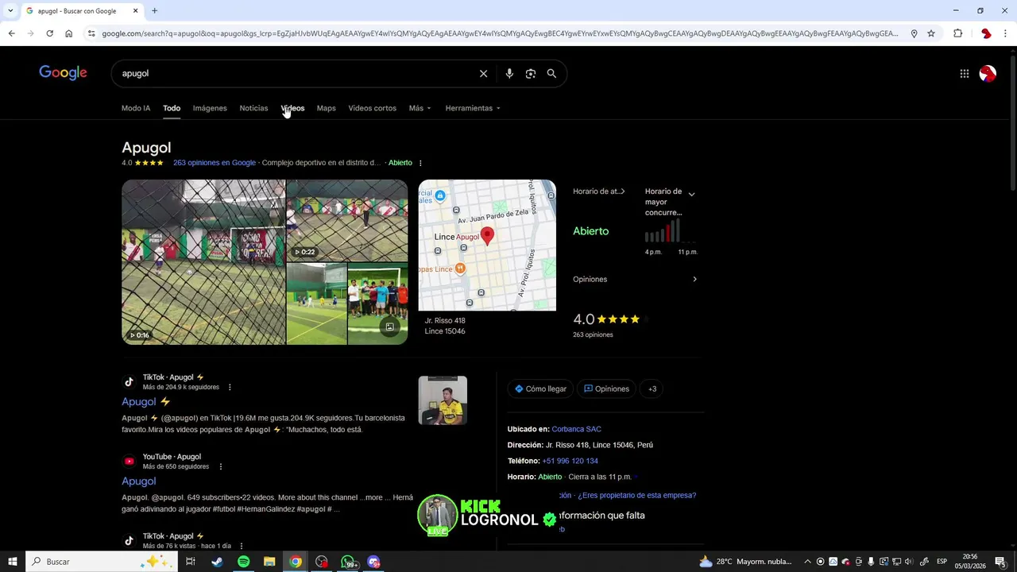Image resolution: width=1017 pixels, height=572 pixels.
Task: Start voice search with microphone icon
Action: click(509, 73)
